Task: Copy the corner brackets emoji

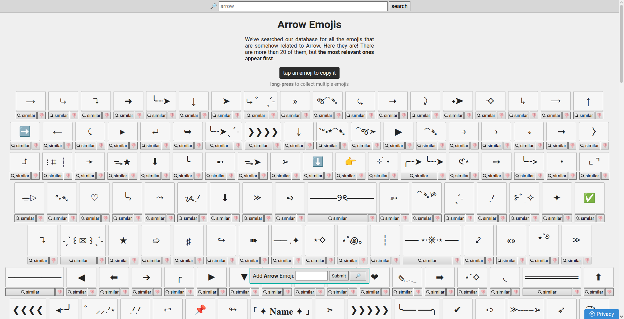Action: coord(594,162)
